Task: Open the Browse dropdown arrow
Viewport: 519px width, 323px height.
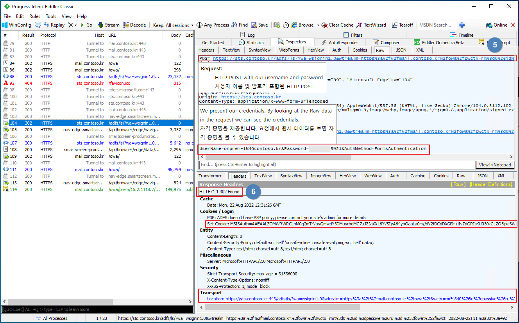Action: [318, 25]
